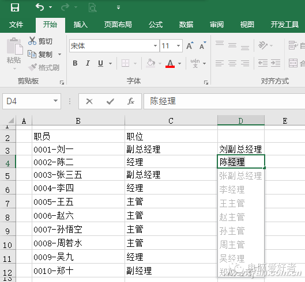
Task: Switch to the Formulas (公式) tab
Action: coord(156,25)
